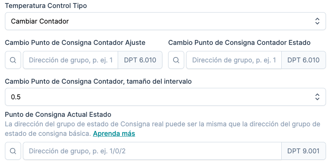Click up-down chevron on Cambiar Contador selector
This screenshot has width=334, height=164.
[x=317, y=21]
